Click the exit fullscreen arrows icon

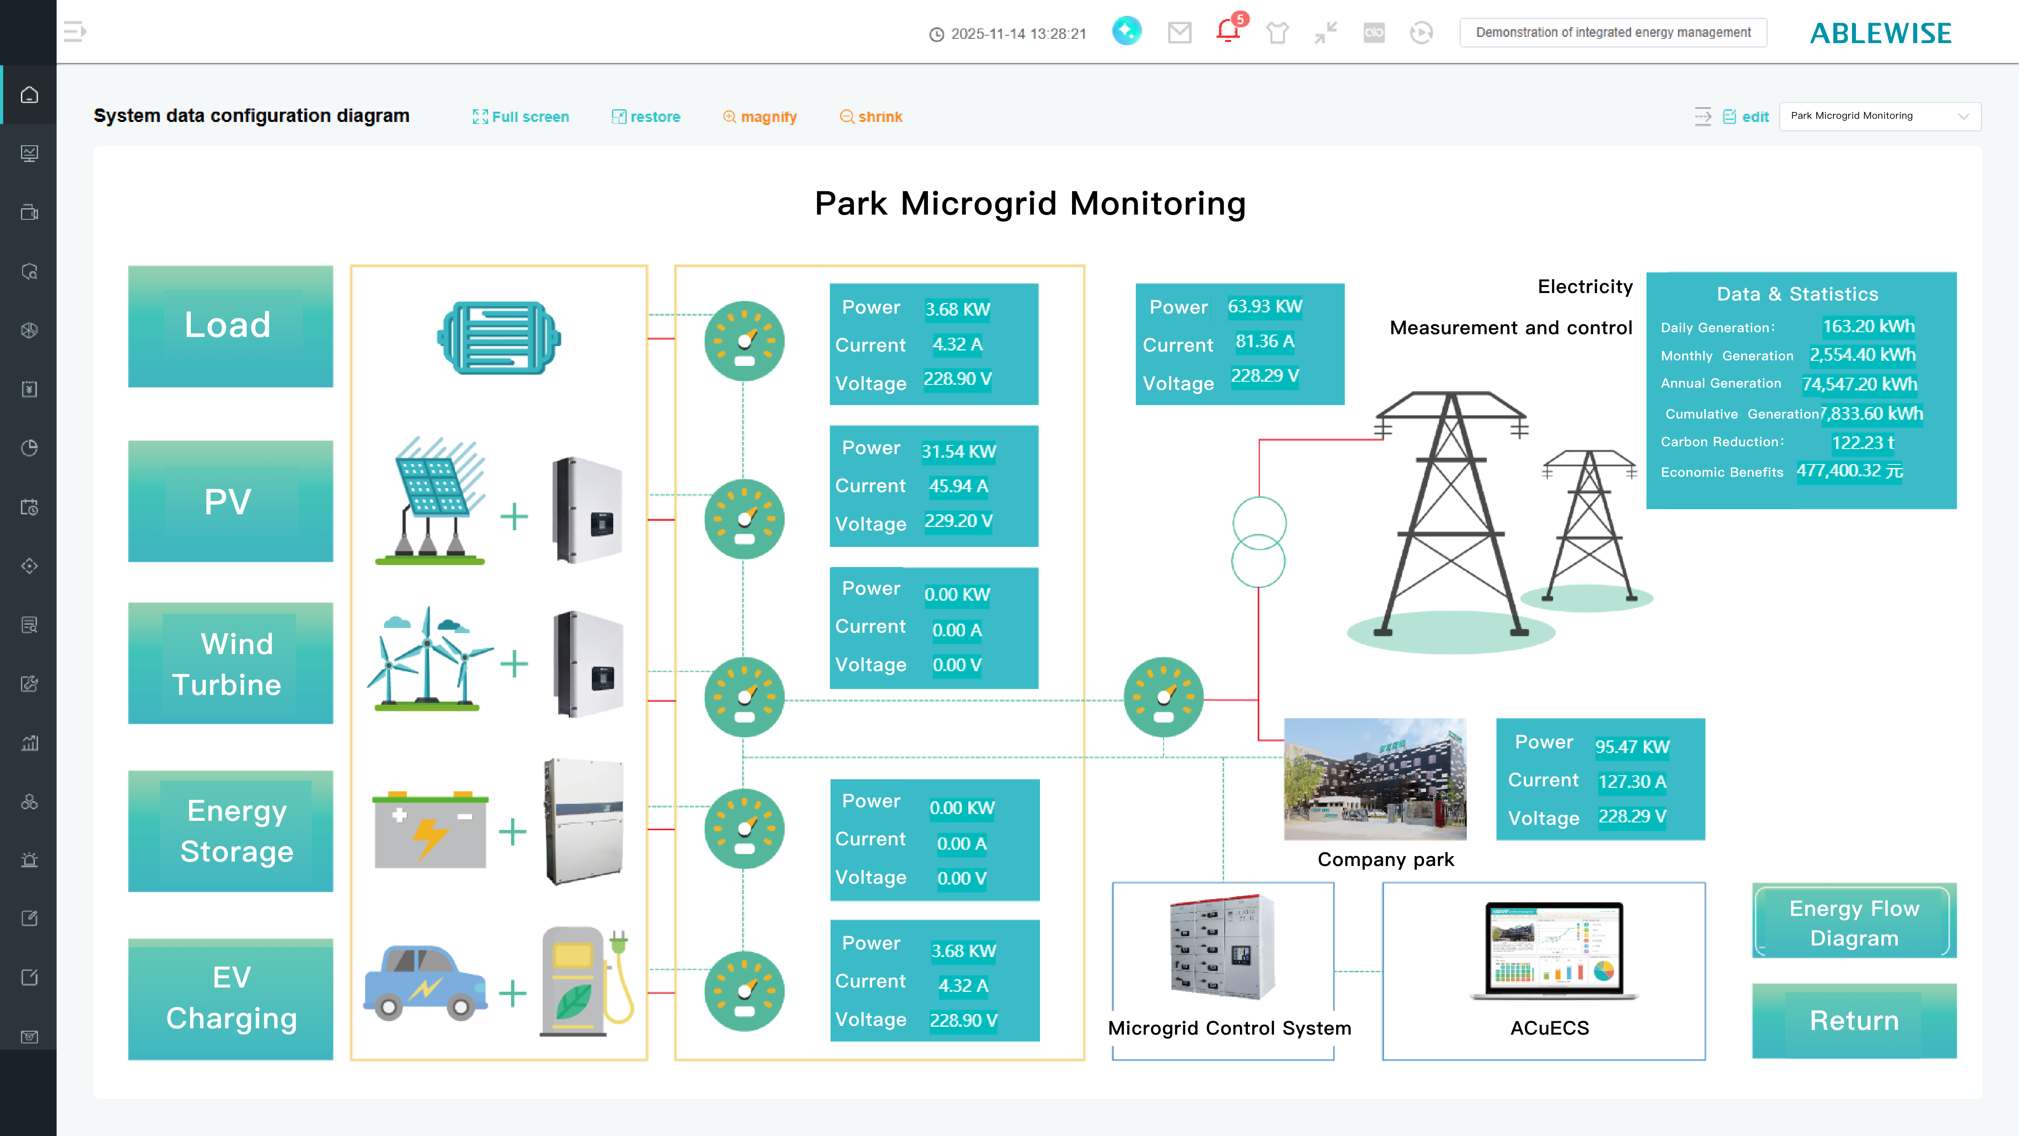point(1325,33)
